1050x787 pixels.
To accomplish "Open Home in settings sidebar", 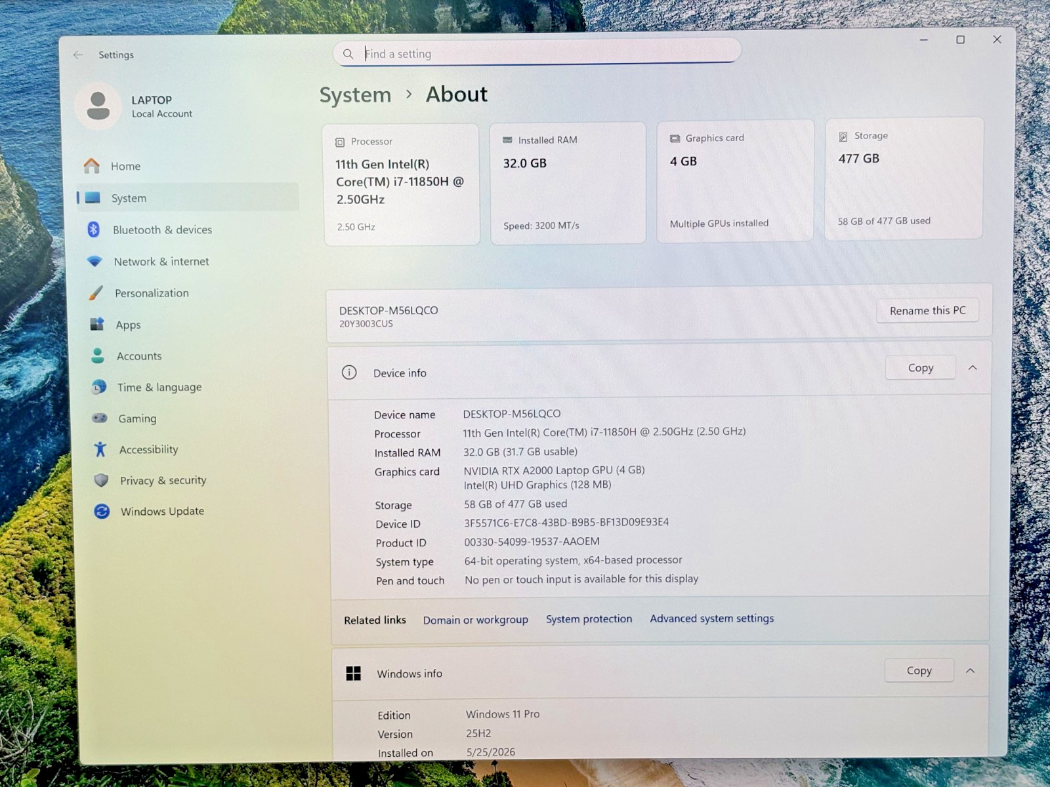I will 188,166.
